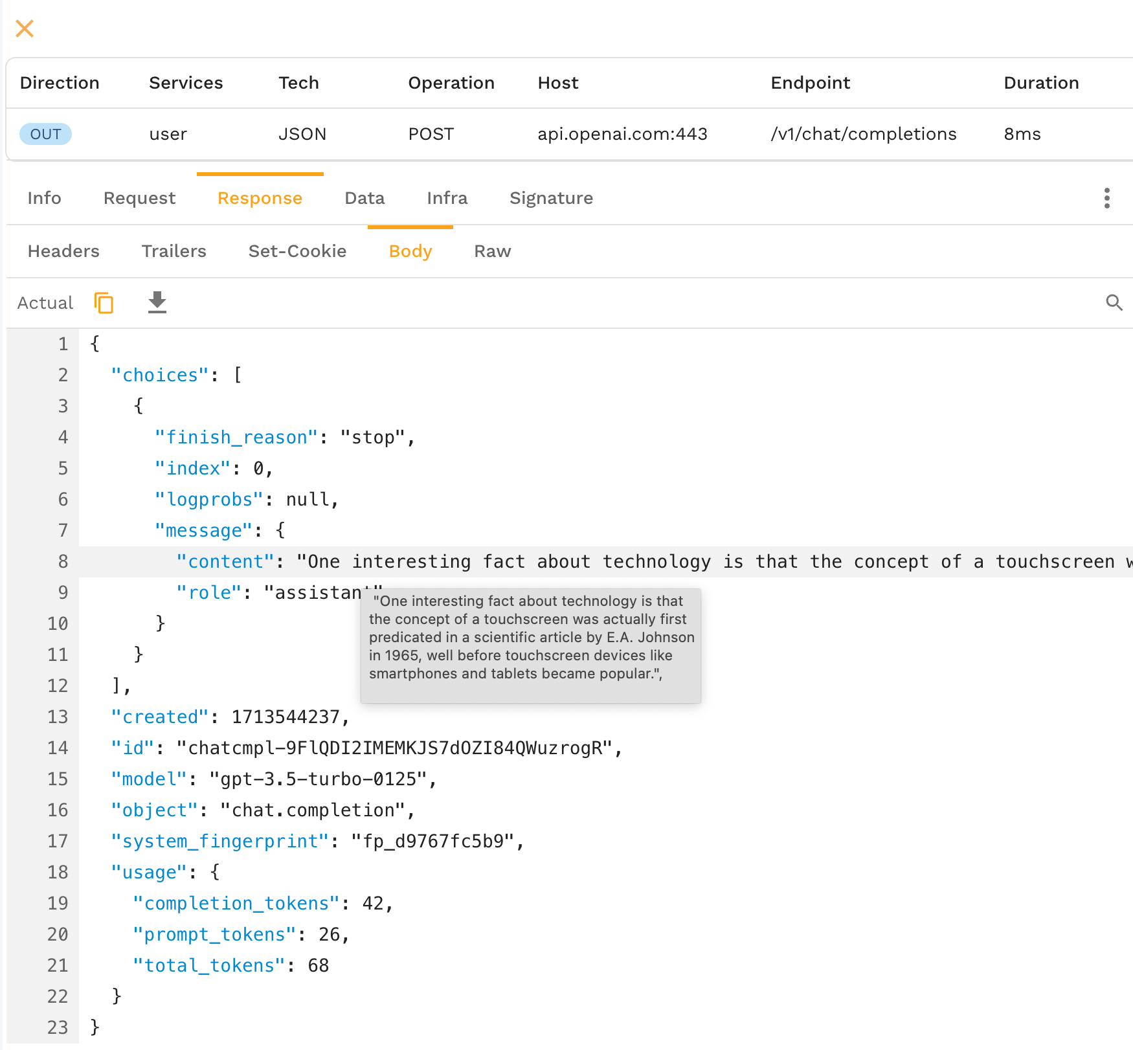Select the Body sub-tab
1133x1050 pixels.
click(410, 251)
